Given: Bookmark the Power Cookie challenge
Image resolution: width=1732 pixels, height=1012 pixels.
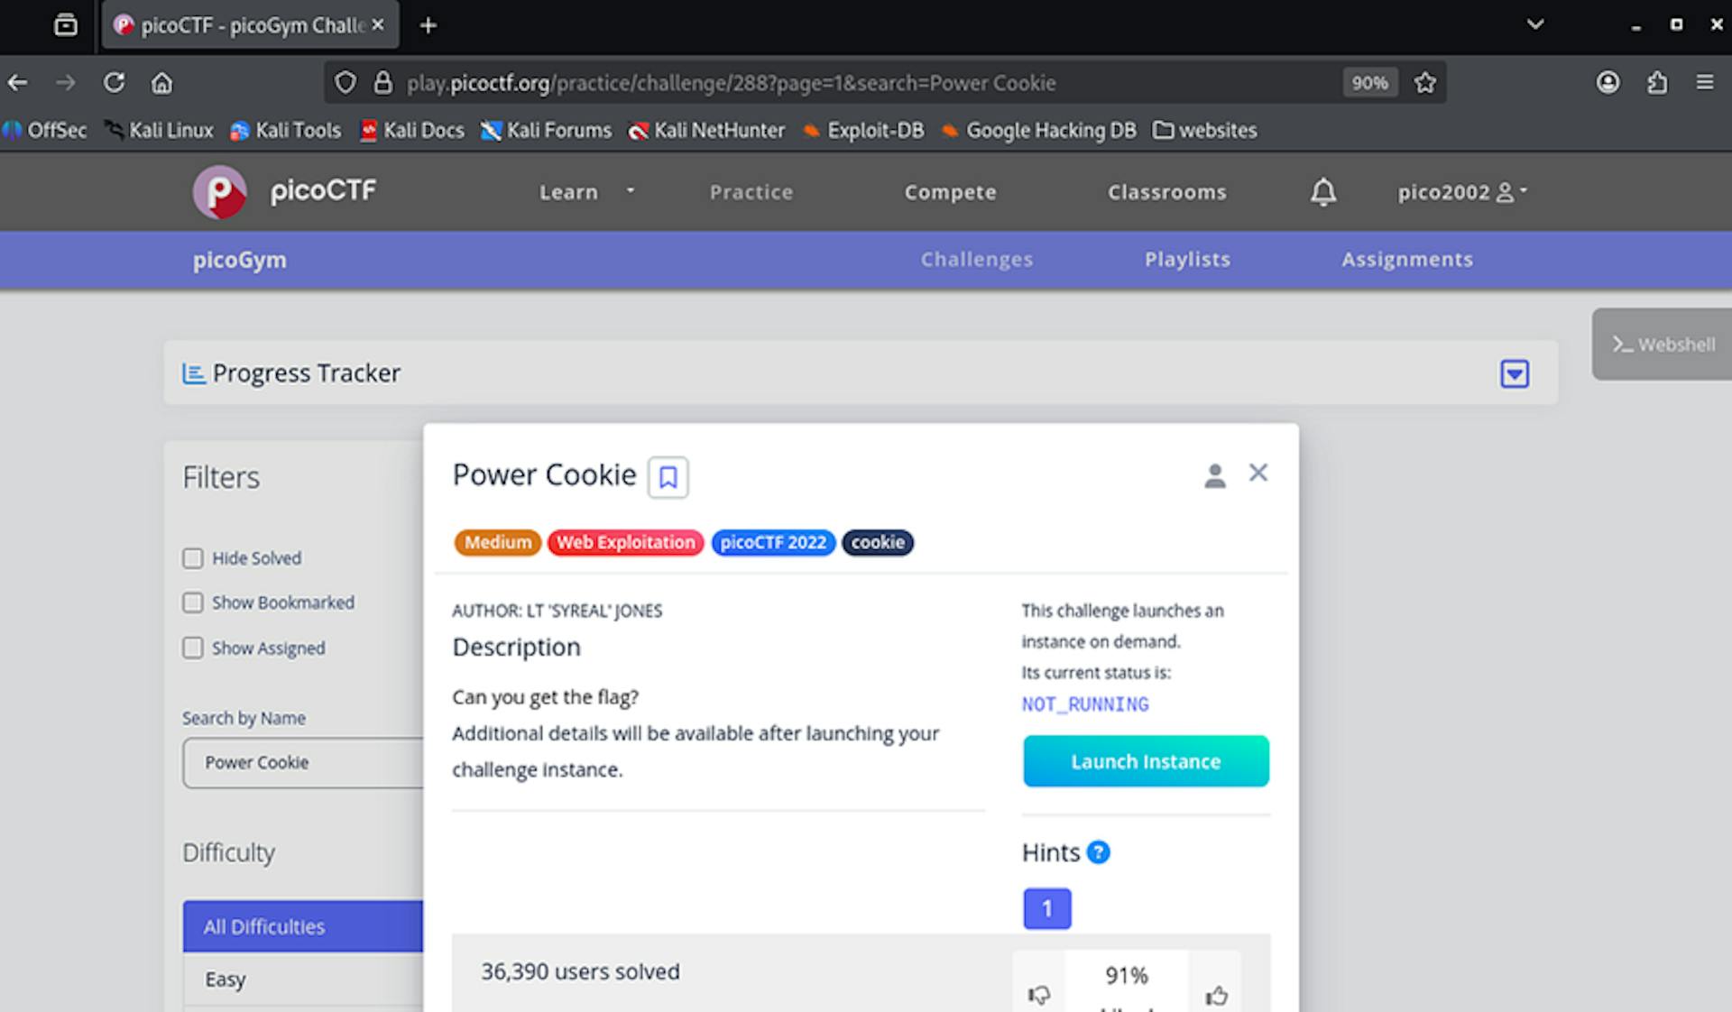Looking at the screenshot, I should pyautogui.click(x=668, y=476).
